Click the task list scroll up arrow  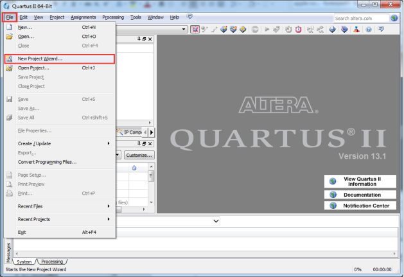[151, 167]
